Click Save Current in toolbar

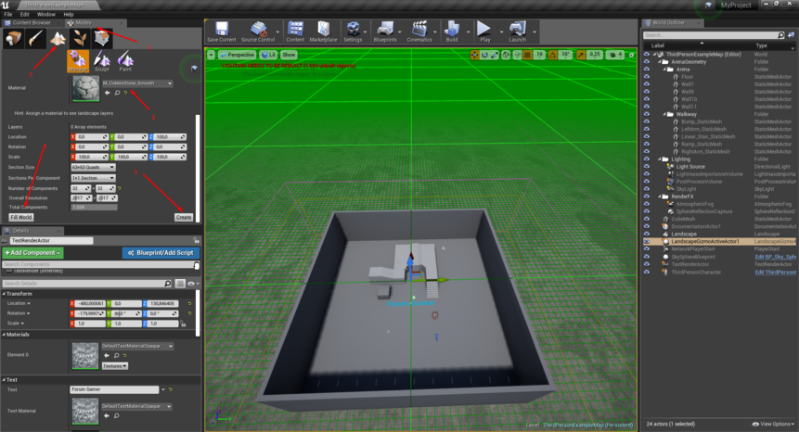pyautogui.click(x=221, y=32)
